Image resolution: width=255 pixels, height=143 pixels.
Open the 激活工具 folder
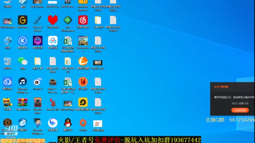pyautogui.click(x=38, y=61)
